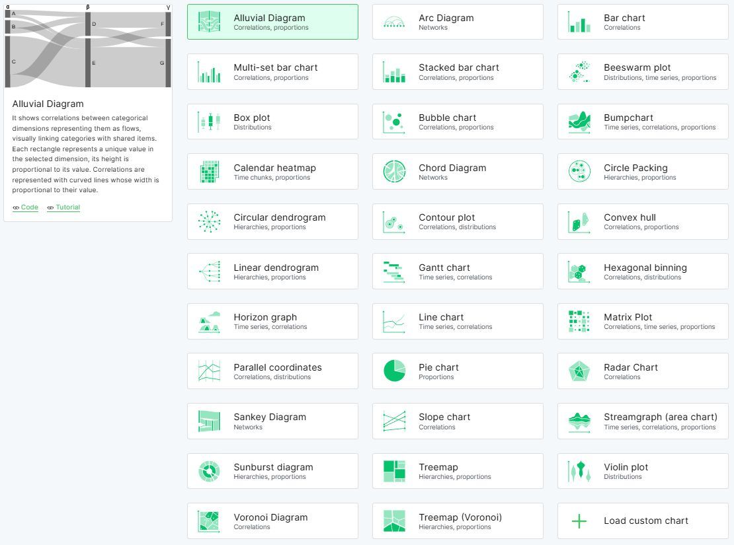Click the Chord Diagram icon

[394, 171]
